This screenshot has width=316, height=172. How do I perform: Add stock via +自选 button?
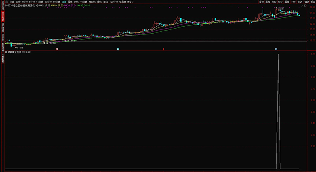click(x=306, y=2)
